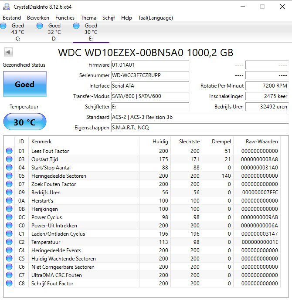Open the Help menu
The height and width of the screenshot is (301, 292).
(x=126, y=18)
